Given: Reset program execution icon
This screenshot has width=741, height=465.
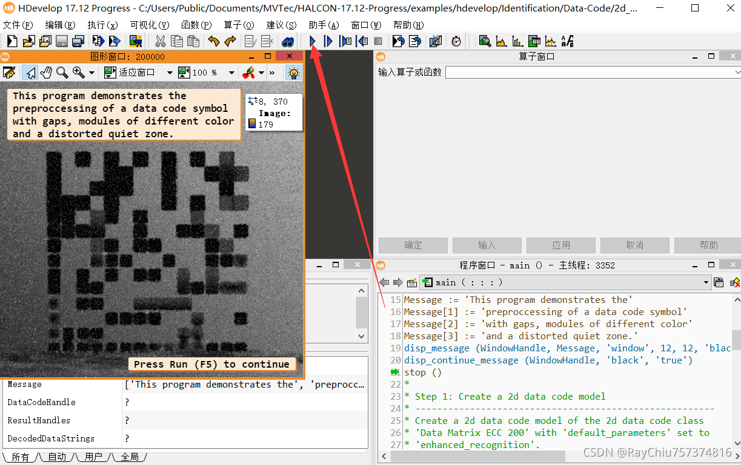Looking at the screenshot, I should [x=398, y=41].
